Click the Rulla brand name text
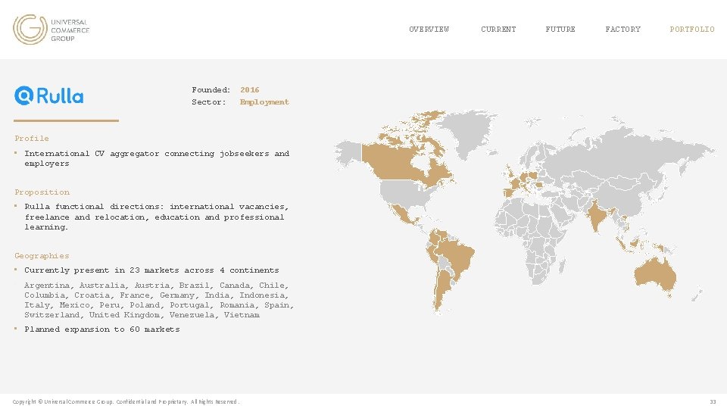 pos(60,96)
